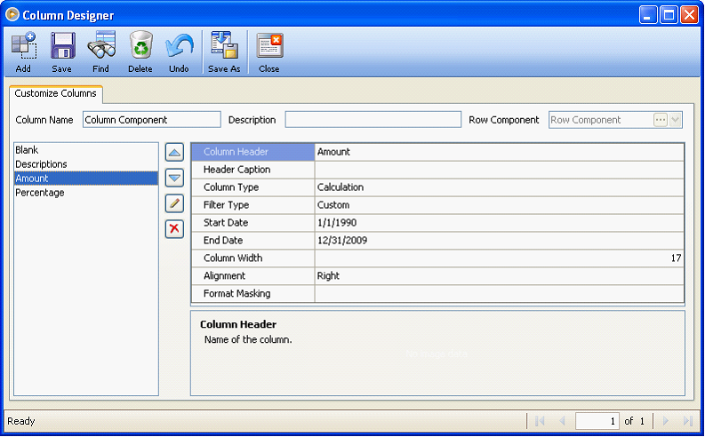Delete using the recycle bin icon
This screenshot has height=437, width=705.
point(140,45)
